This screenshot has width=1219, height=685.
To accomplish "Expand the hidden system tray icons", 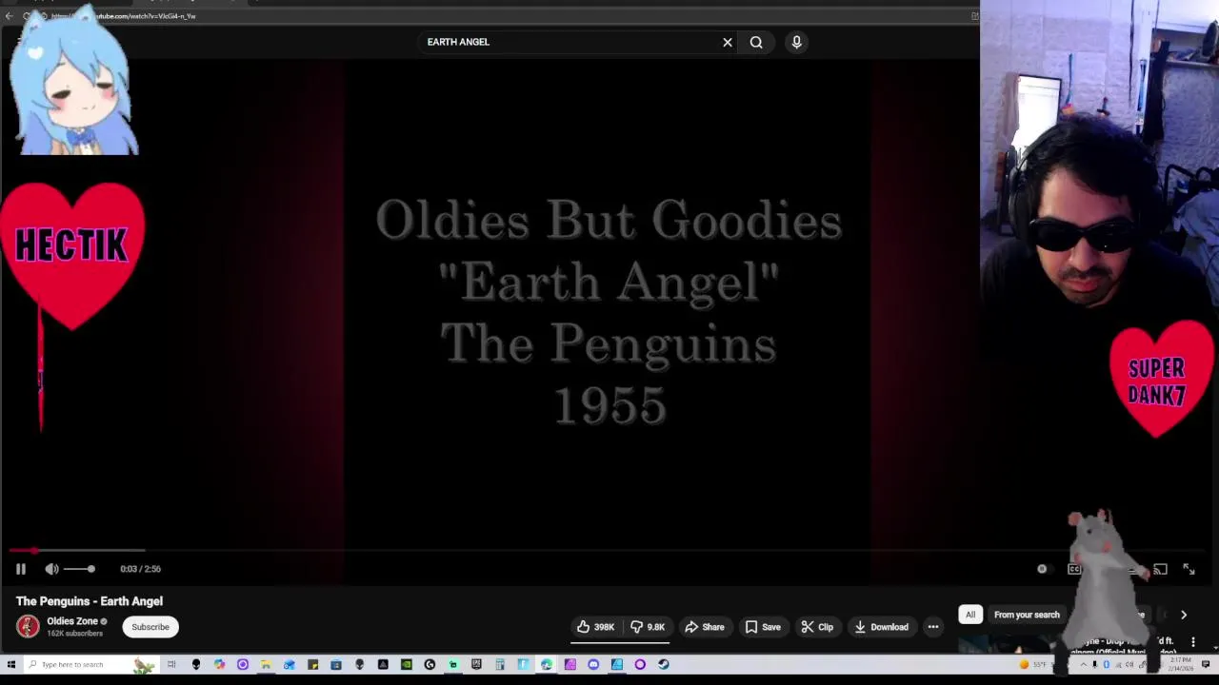I will click(1084, 664).
